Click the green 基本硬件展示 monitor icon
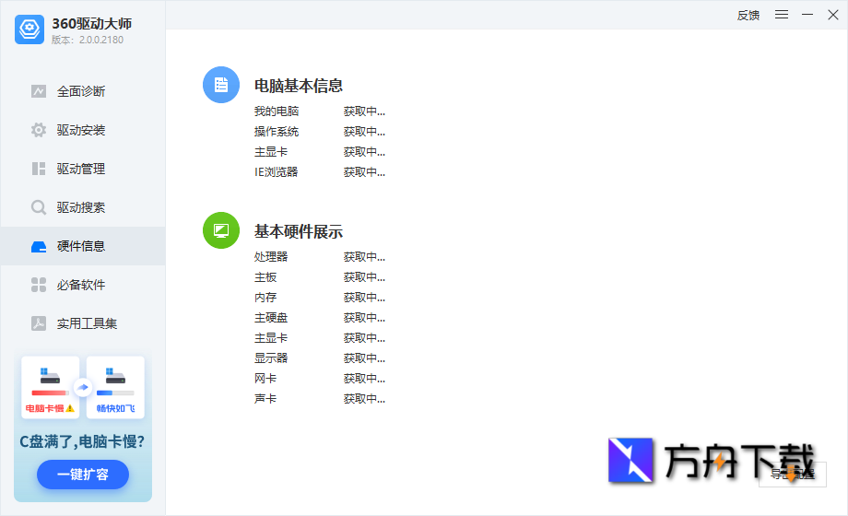This screenshot has height=516, width=848. pos(221,230)
